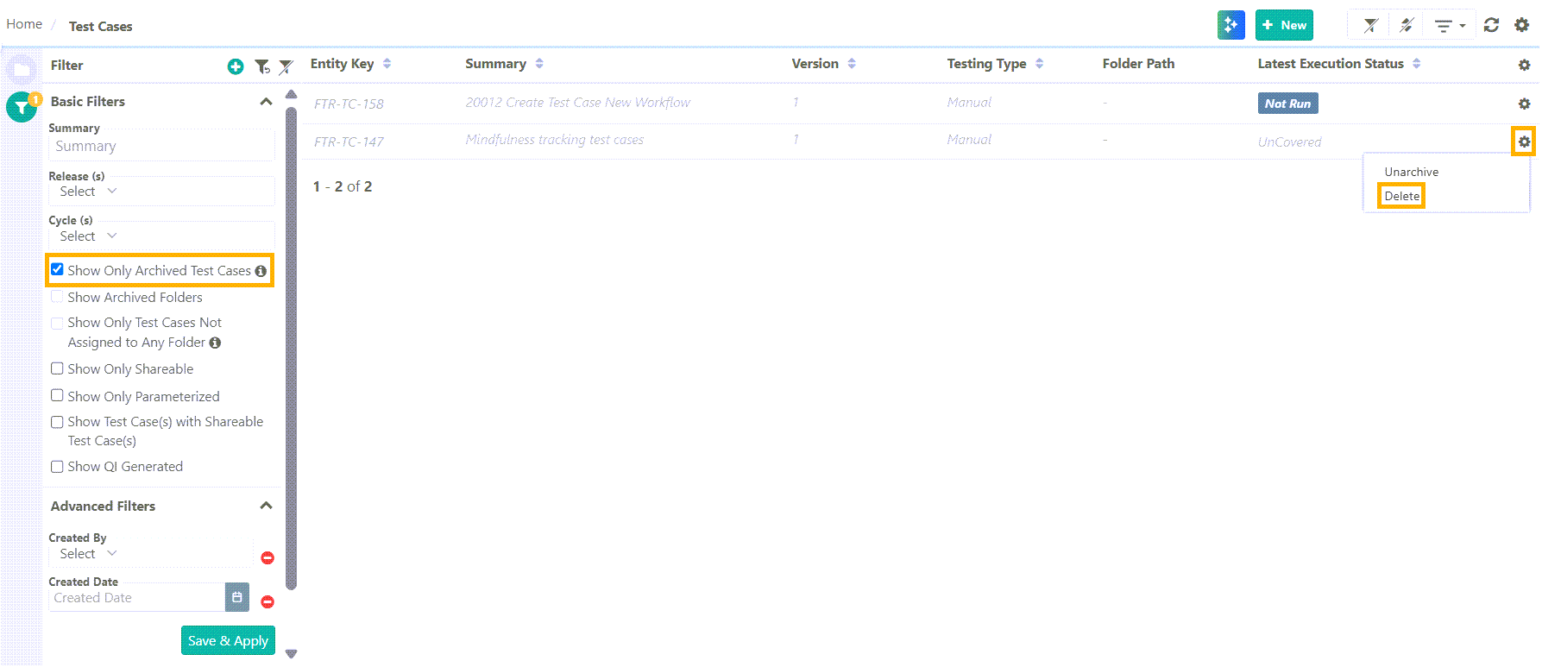Click into the Summary filter input field
1542x667 pixels.
161,147
